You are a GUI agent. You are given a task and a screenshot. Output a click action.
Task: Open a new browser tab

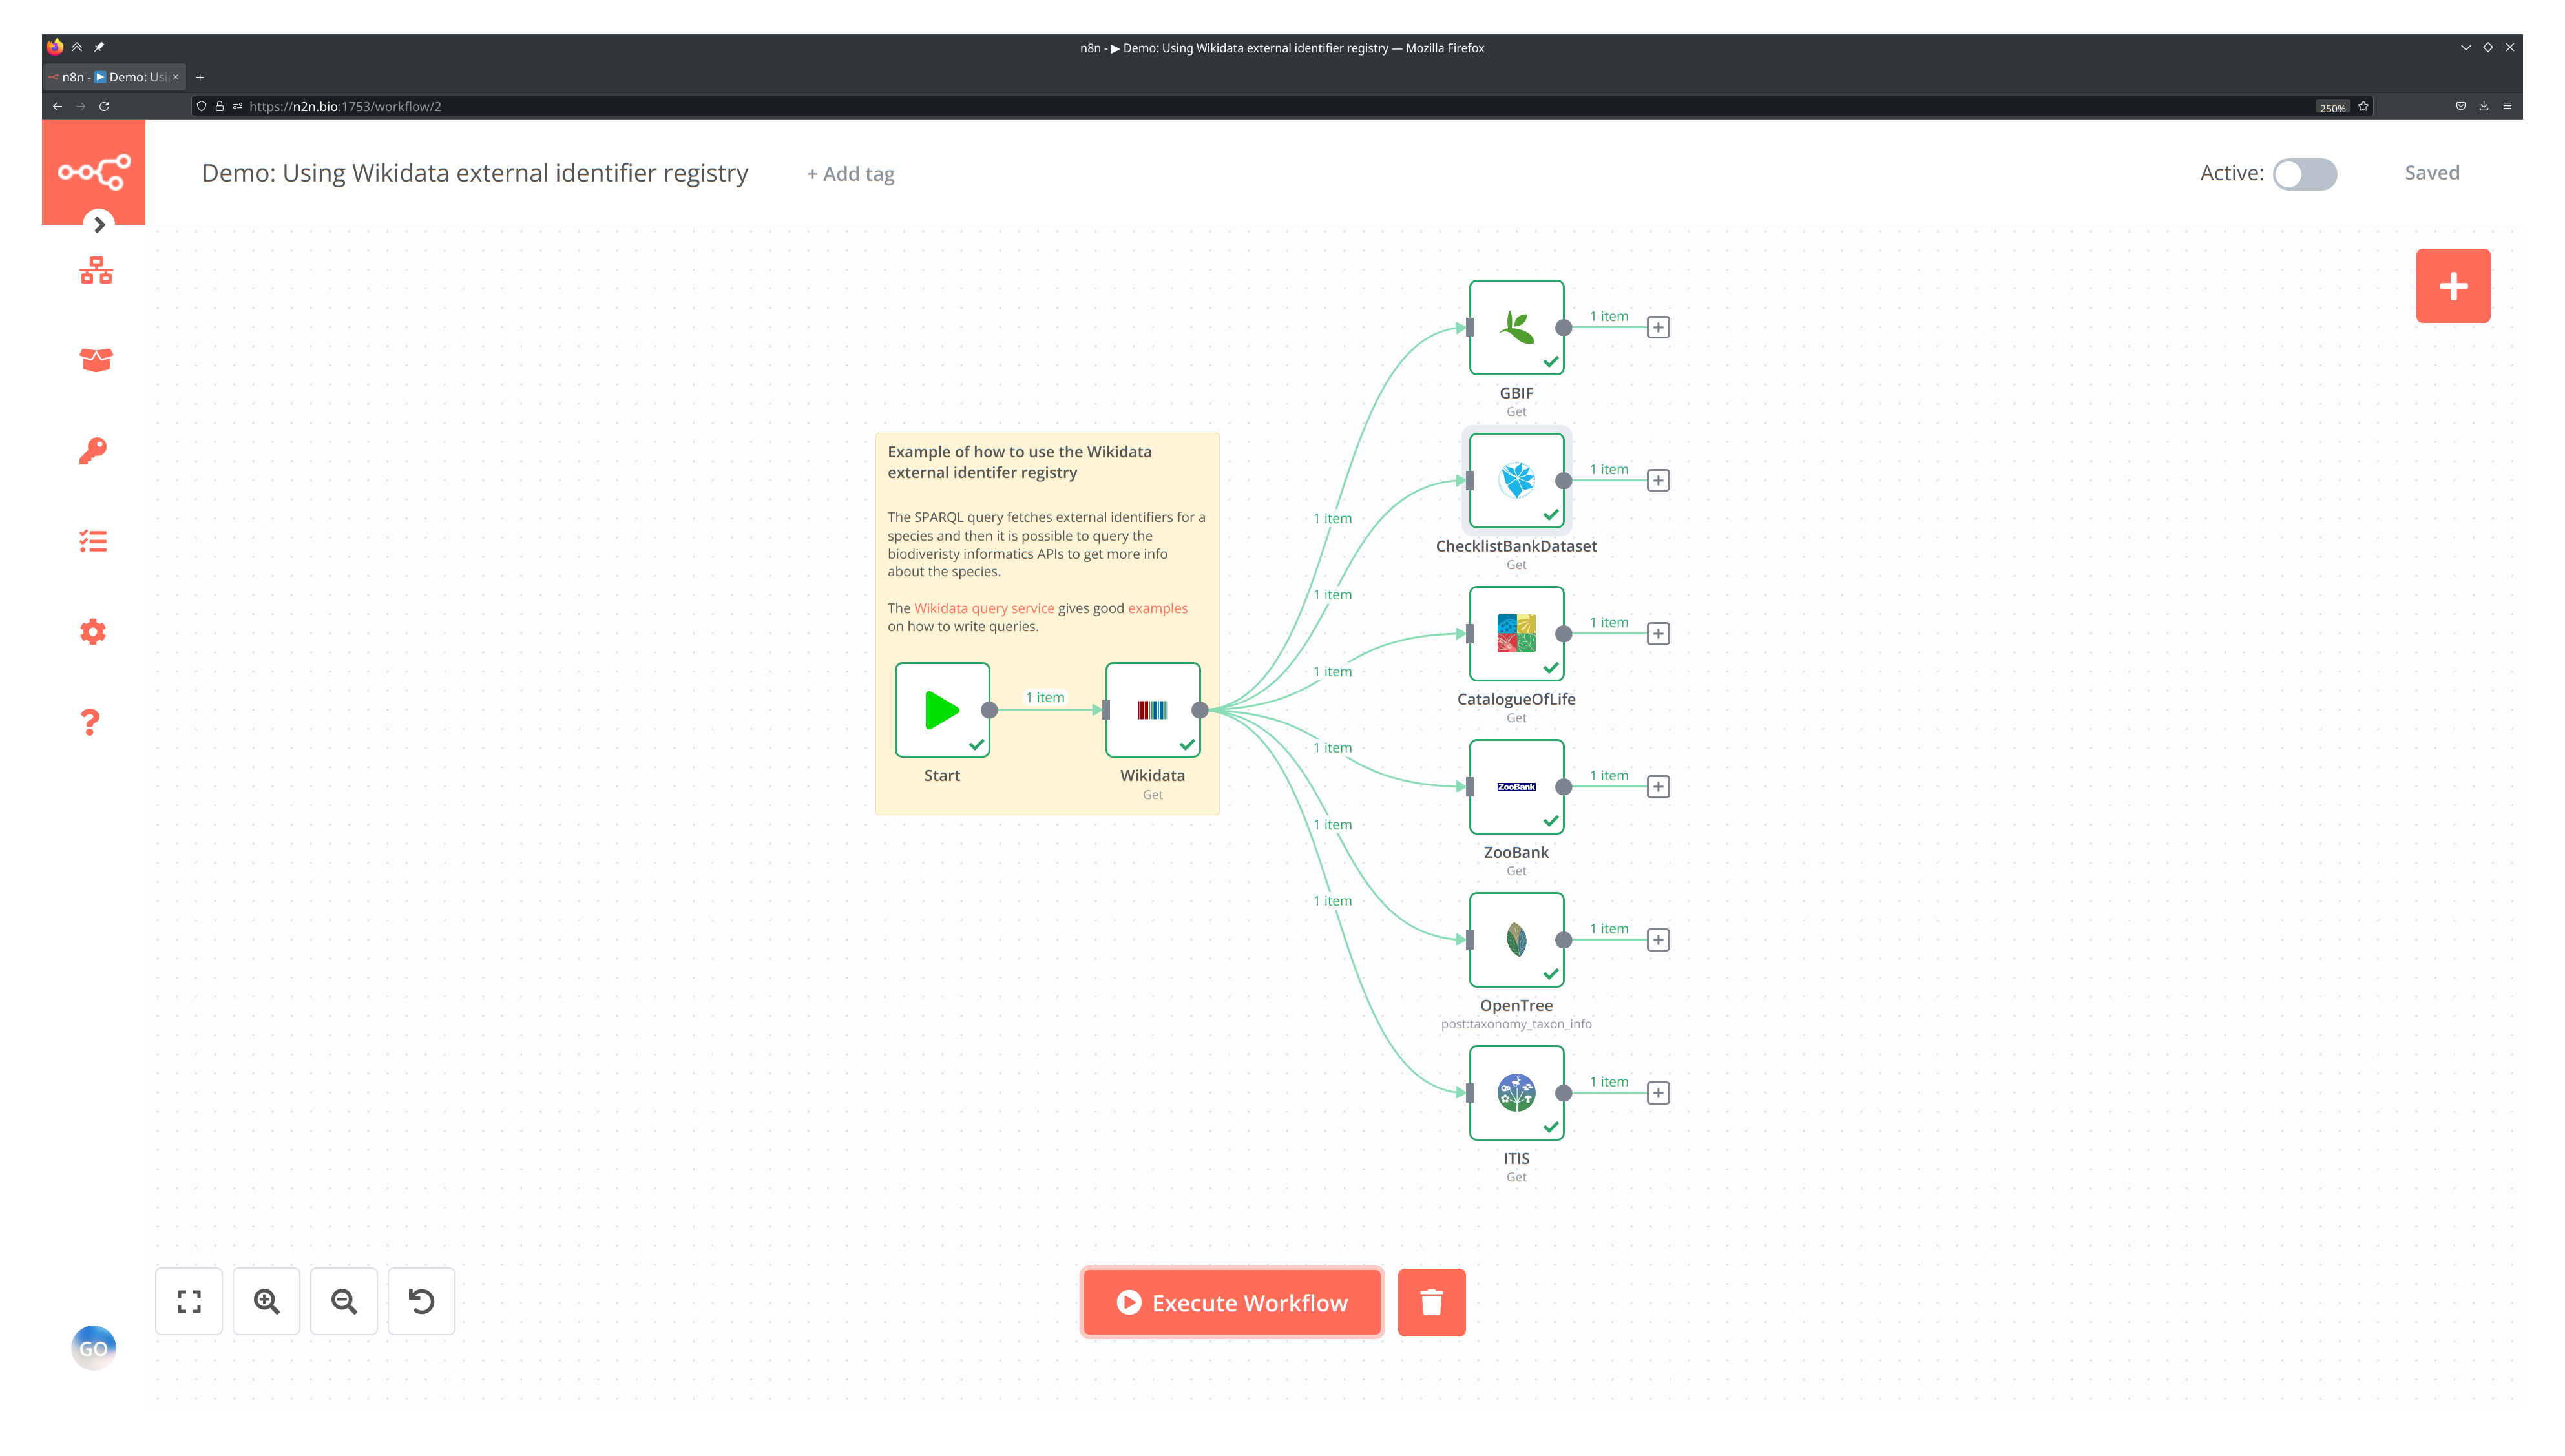tap(200, 77)
